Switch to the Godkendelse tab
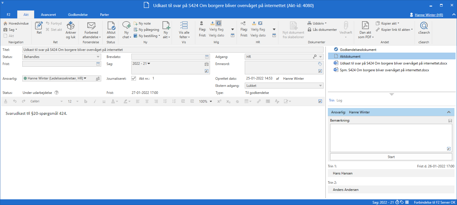Image resolution: width=457 pixels, height=205 pixels. [78, 15]
